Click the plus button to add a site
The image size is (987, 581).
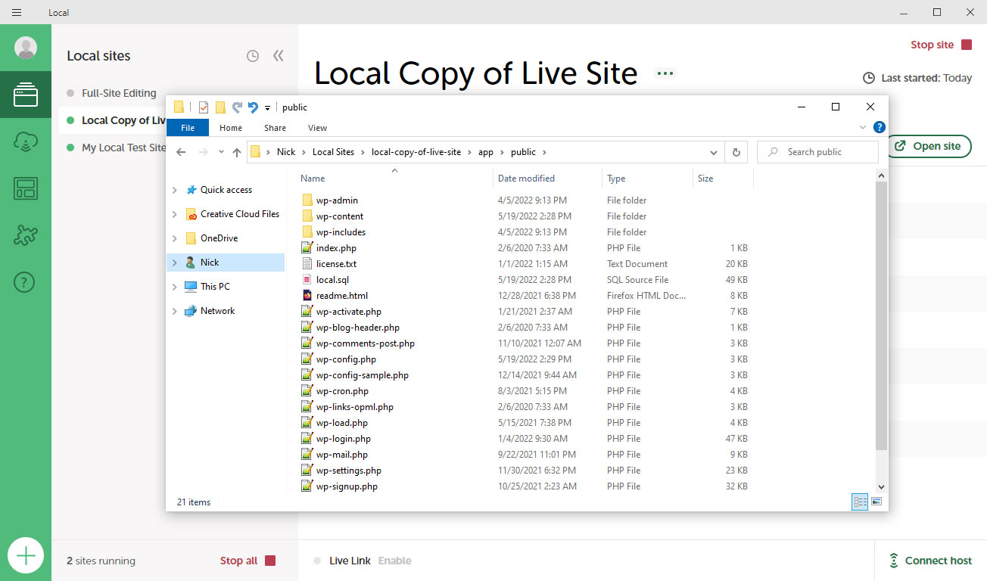tap(26, 556)
